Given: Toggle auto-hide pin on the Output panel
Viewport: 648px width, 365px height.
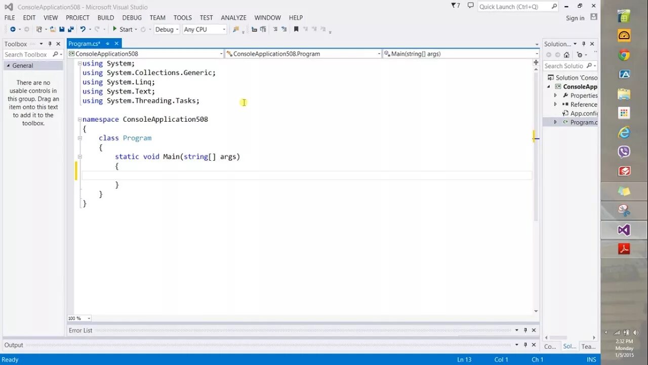Looking at the screenshot, I should point(525,345).
